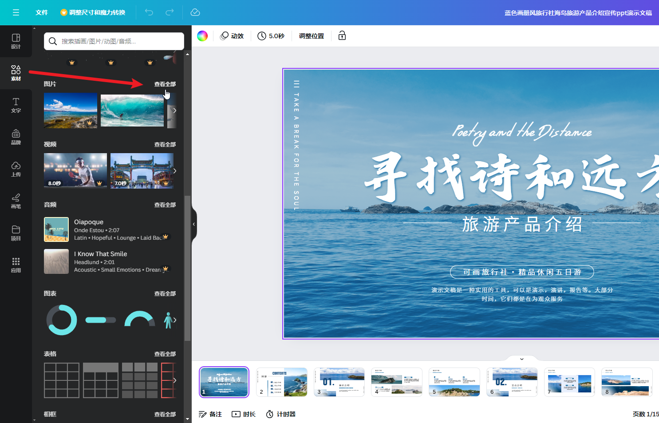The width and height of the screenshot is (659, 423).
Task: Select the 7.0秒 archway video thumbnail
Action: 142,171
